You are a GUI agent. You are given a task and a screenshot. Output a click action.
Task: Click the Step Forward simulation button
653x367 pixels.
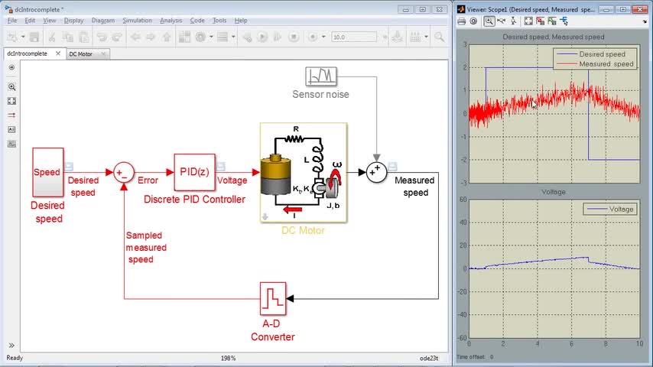(278, 37)
